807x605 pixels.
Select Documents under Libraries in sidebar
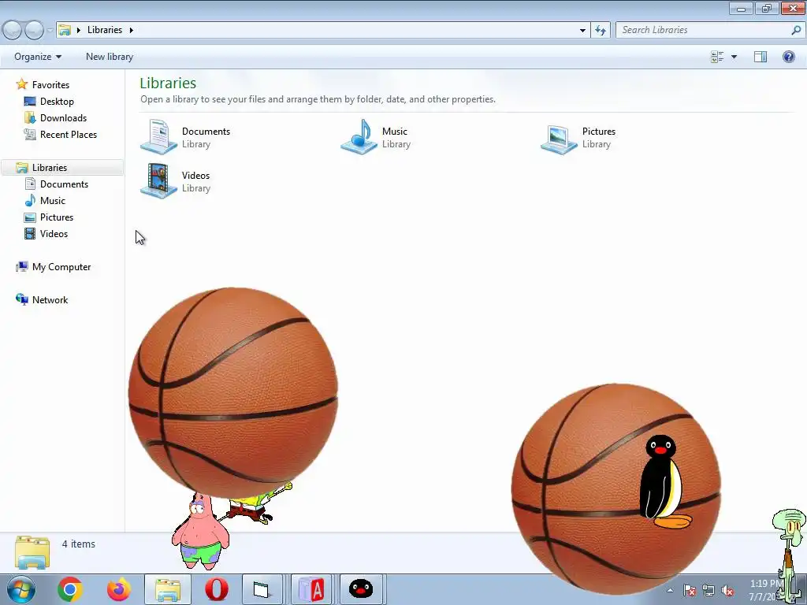(64, 184)
